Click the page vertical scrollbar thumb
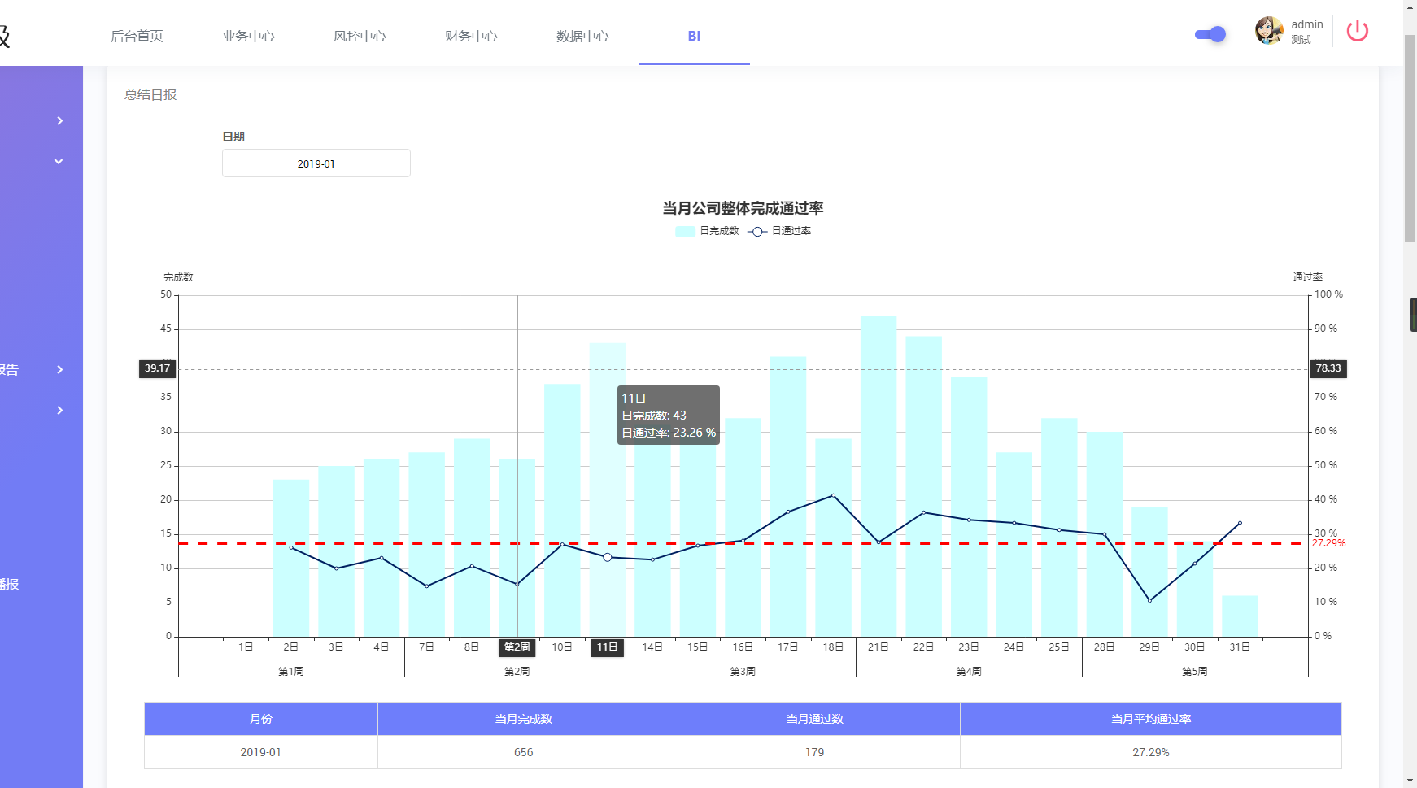1417x788 pixels. click(1410, 138)
